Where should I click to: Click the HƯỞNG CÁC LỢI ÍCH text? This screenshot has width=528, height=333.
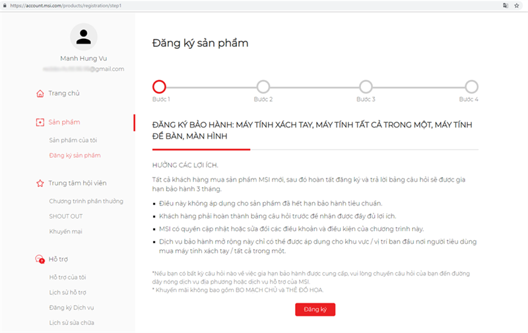185,165
